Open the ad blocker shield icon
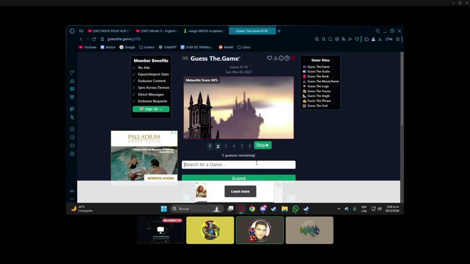Viewport: 470px width, 264px height. (x=337, y=39)
